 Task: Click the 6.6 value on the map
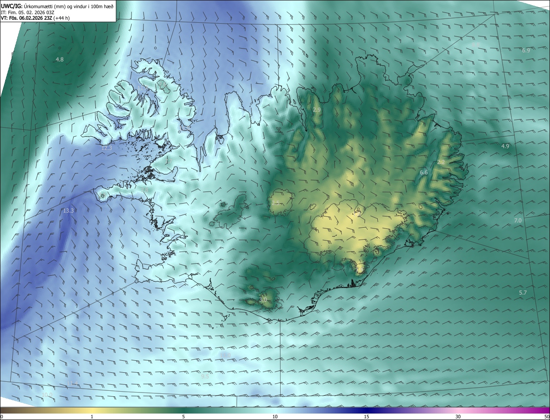[424, 172]
